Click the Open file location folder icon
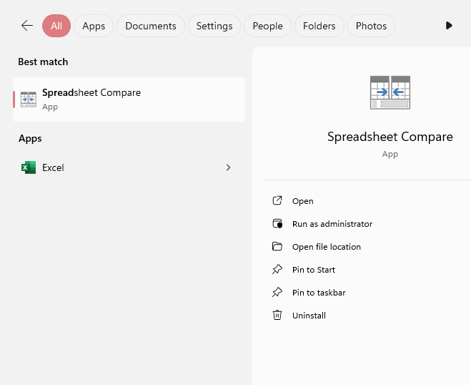 click(277, 246)
